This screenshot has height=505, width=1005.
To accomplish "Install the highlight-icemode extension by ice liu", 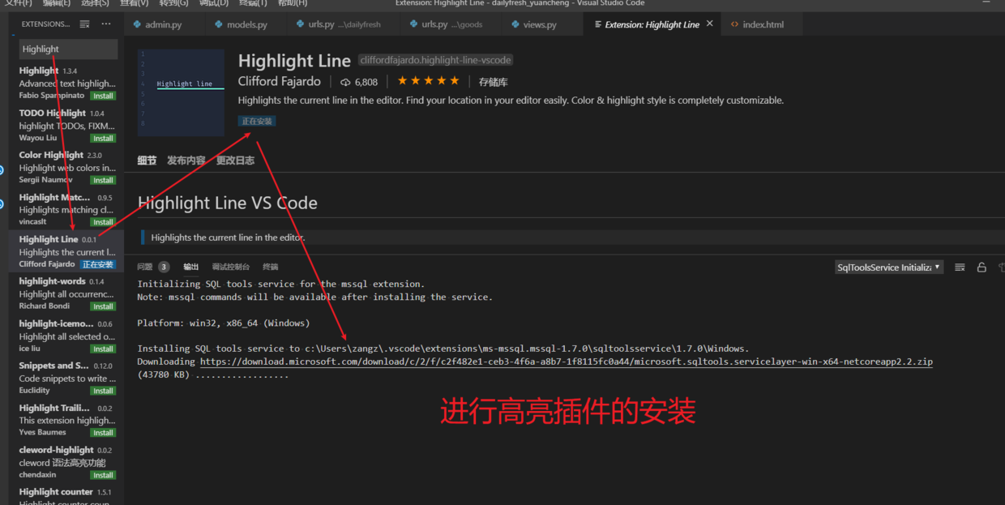I will click(x=103, y=349).
